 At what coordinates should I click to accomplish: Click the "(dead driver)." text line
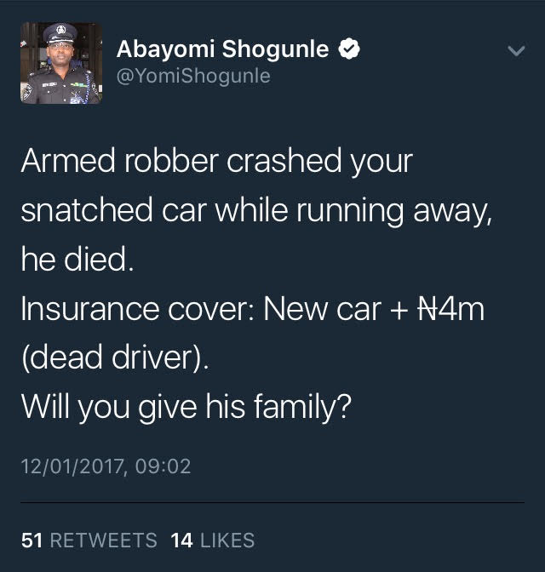pyautogui.click(x=115, y=357)
